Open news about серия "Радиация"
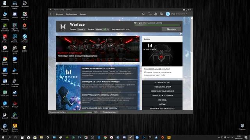 [x=109, y=99]
